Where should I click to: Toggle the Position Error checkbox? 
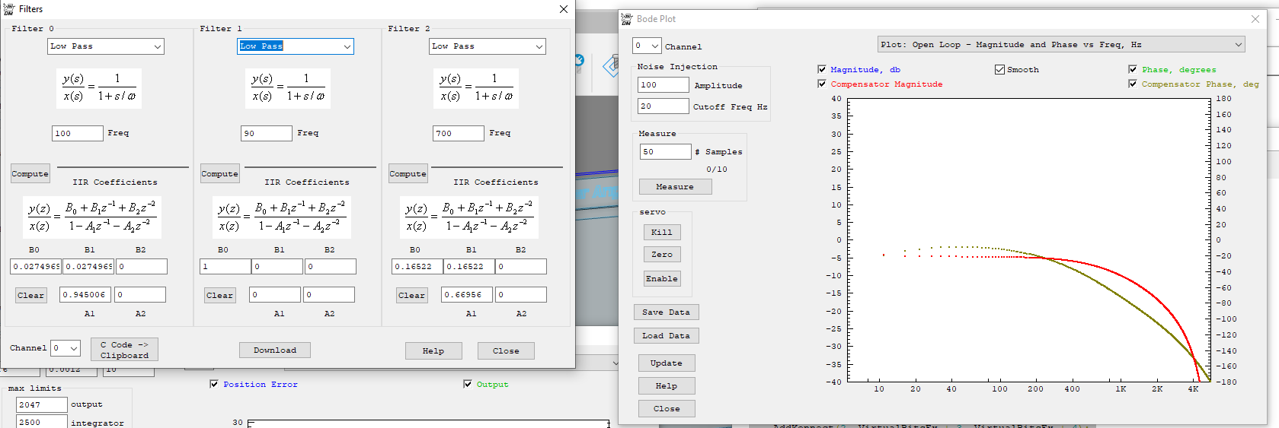[214, 384]
